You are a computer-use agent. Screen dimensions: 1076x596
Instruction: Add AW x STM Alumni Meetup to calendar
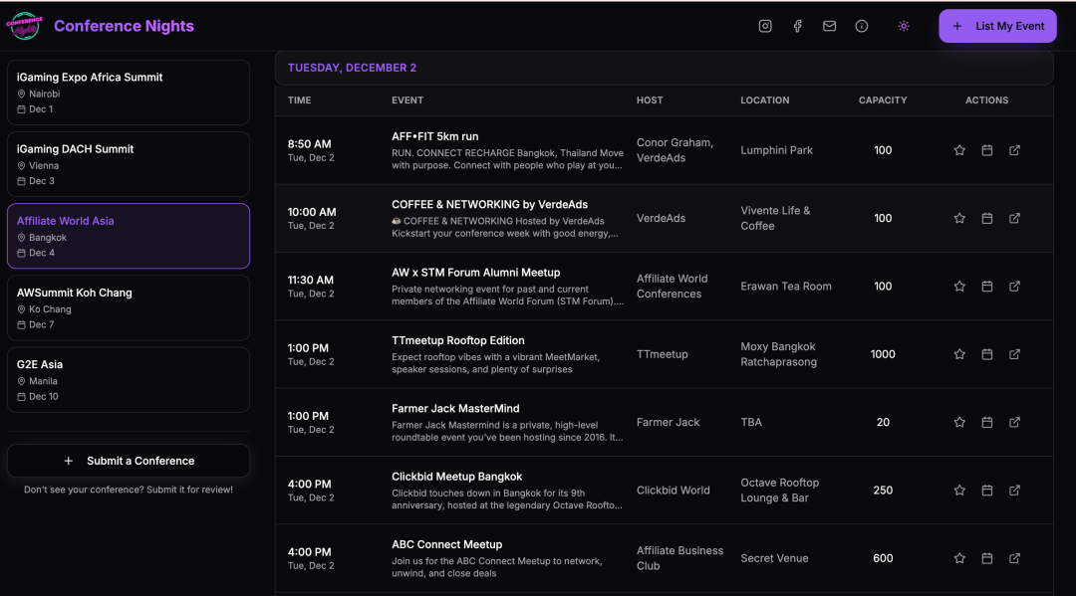986,286
